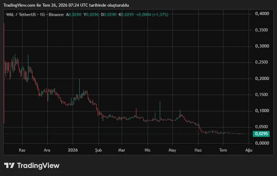Click the Ara month label on time axis
The image size is (277, 176).
coord(47,150)
